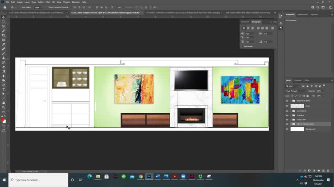Select the Horizontal Type tool
The height and width of the screenshot is (187, 334).
(x=4, y=89)
